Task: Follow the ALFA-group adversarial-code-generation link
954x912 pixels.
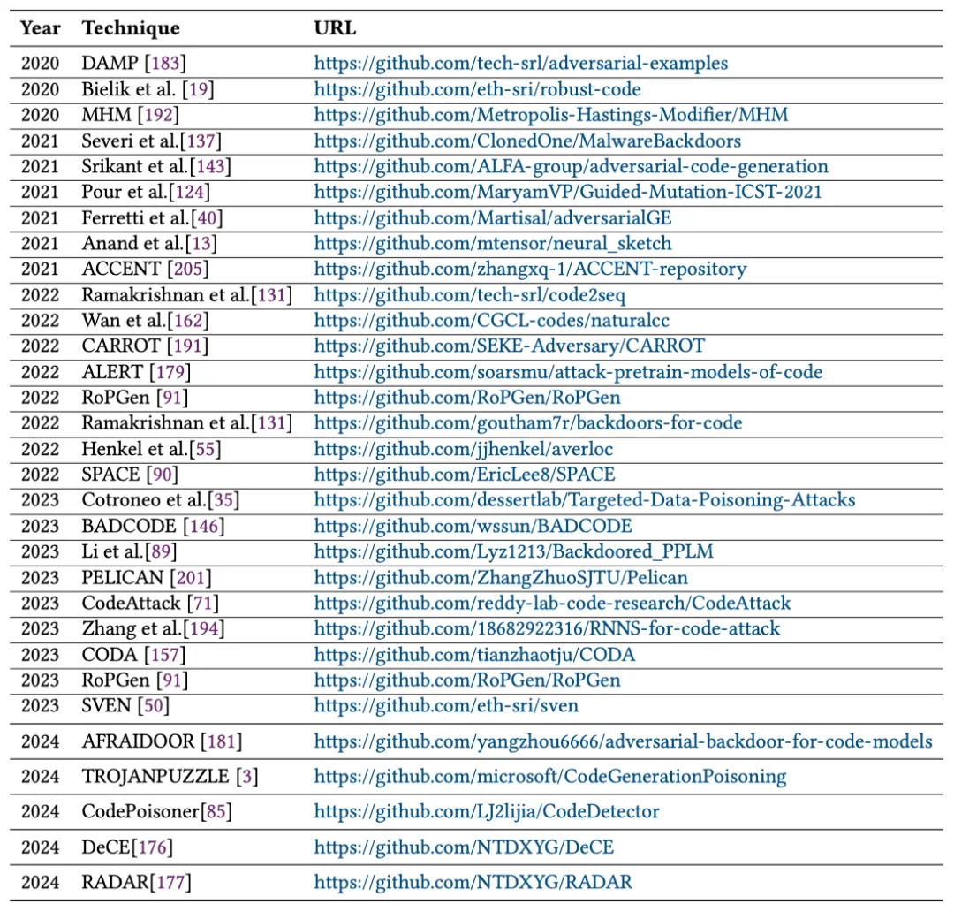Action: [x=571, y=167]
